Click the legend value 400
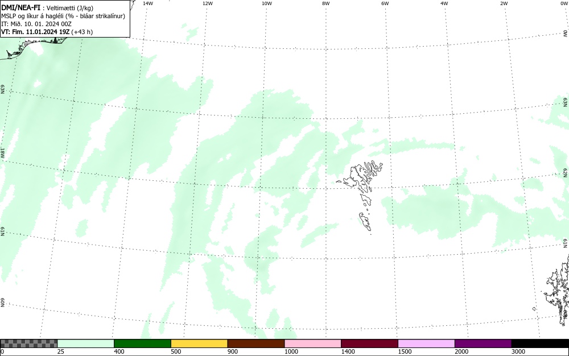 [x=119, y=351]
